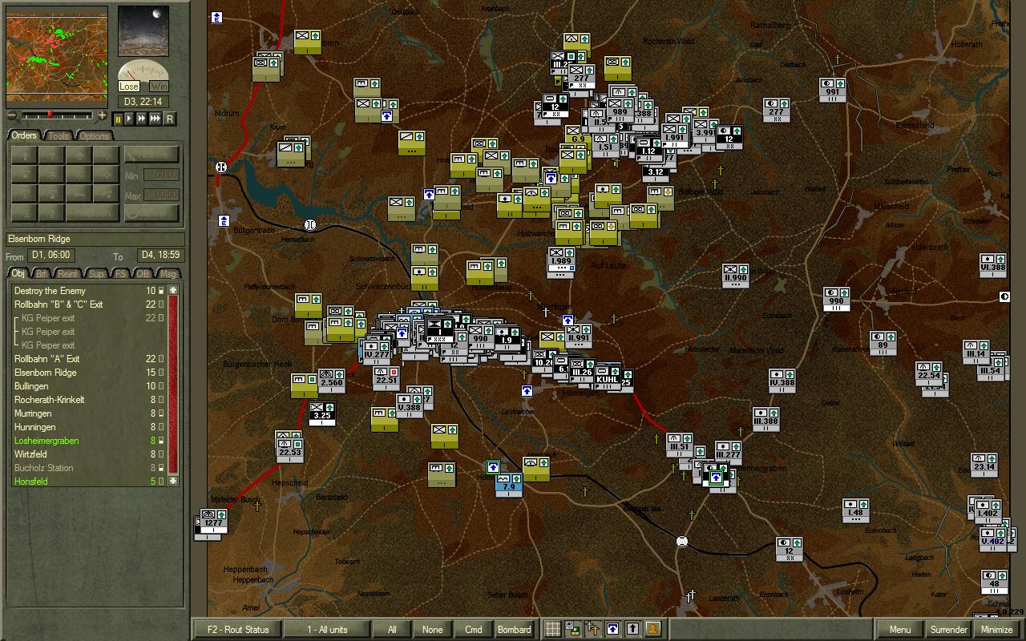Click the blue up-arrow marker toolbar icon
Screen dimensions: 1026x641
[x=612, y=629]
